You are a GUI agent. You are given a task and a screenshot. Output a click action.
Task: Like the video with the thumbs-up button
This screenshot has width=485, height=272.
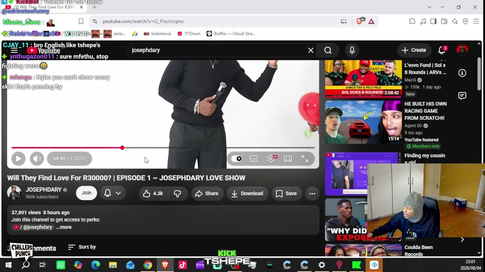tap(153, 193)
